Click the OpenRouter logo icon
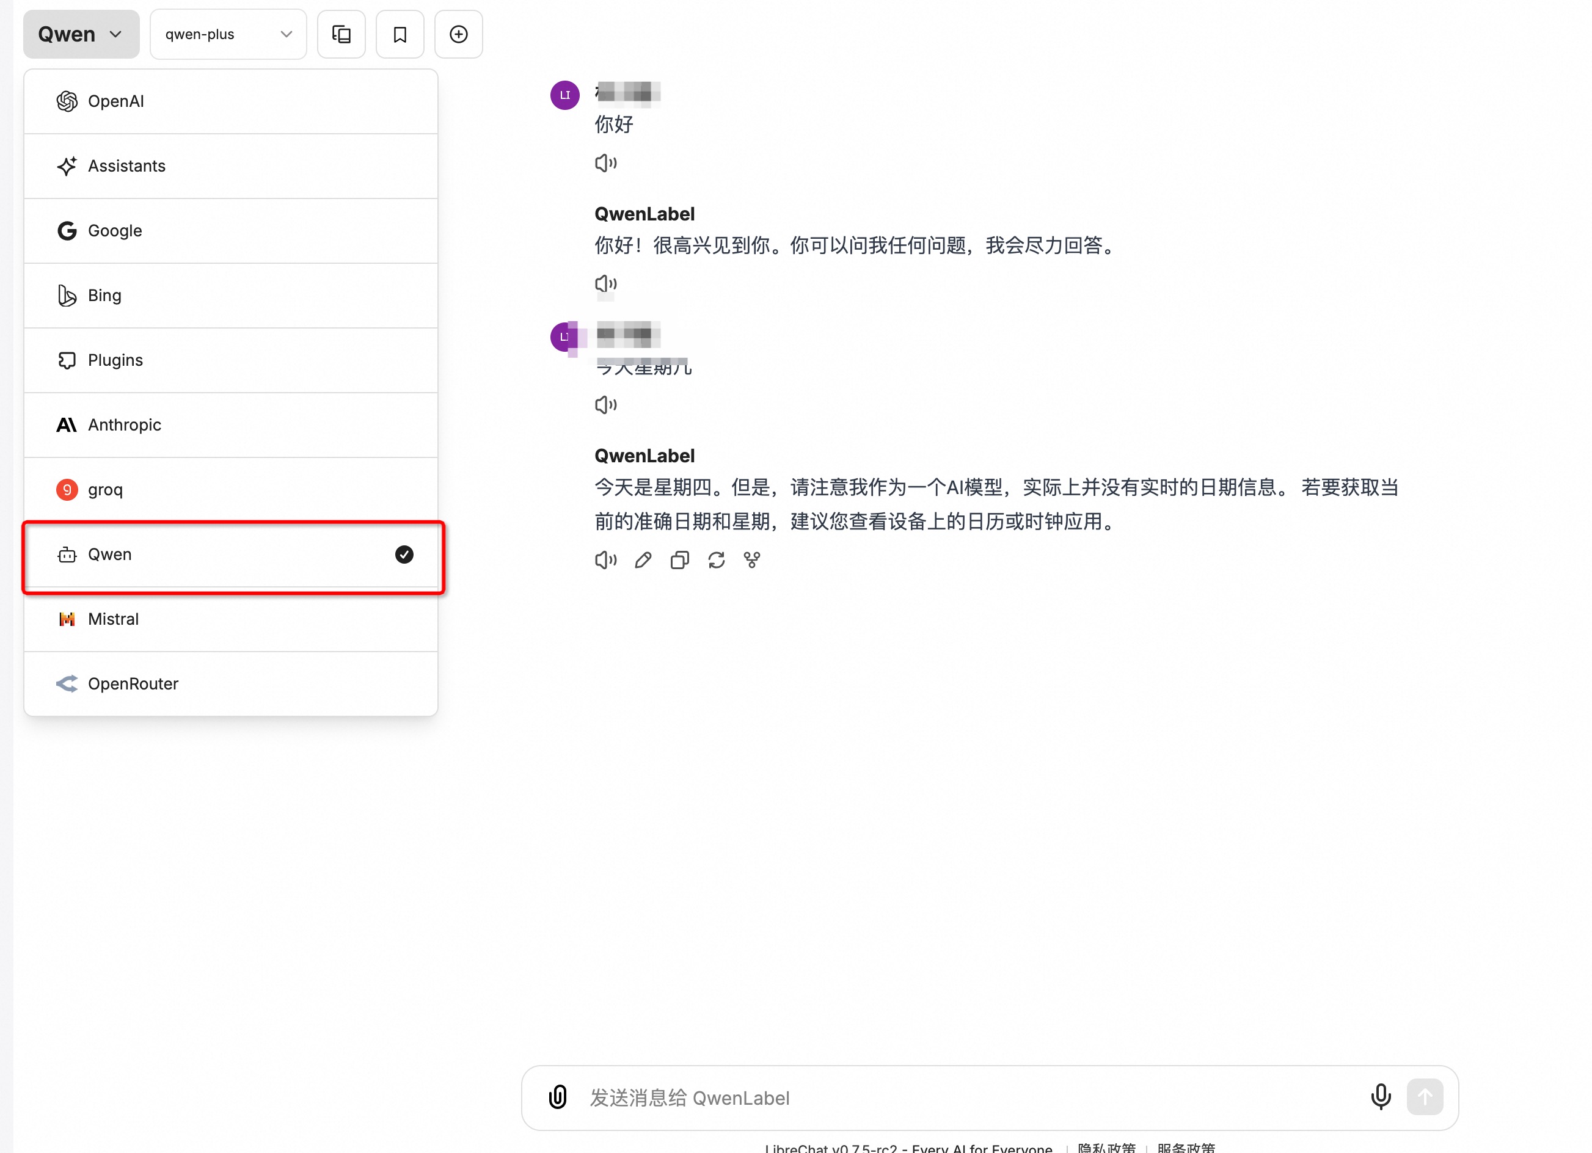Viewport: 1592px width, 1153px height. pos(67,683)
